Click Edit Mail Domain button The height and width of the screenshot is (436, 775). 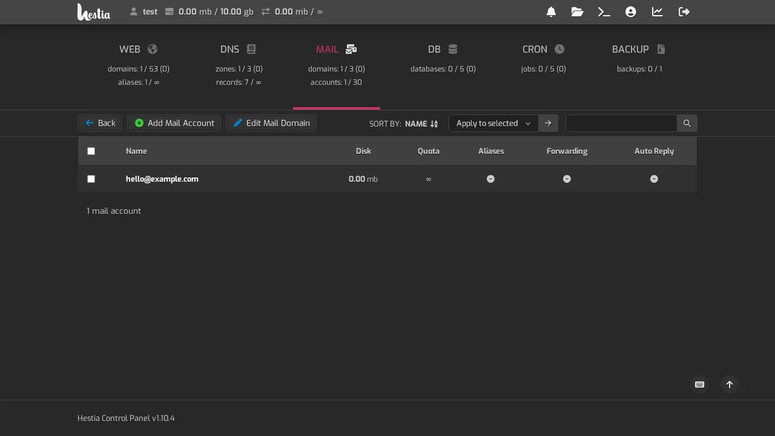(x=271, y=123)
